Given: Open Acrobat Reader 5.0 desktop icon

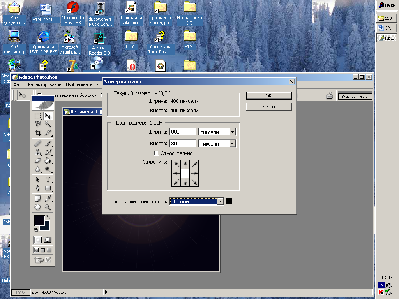Looking at the screenshot, I should tap(99, 44).
